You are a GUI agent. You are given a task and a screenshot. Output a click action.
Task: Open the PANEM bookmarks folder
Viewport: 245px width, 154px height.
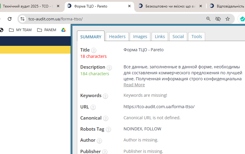47,30
